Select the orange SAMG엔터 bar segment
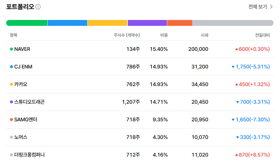Viewport: 280px width, 163px height. click(x=180, y=23)
